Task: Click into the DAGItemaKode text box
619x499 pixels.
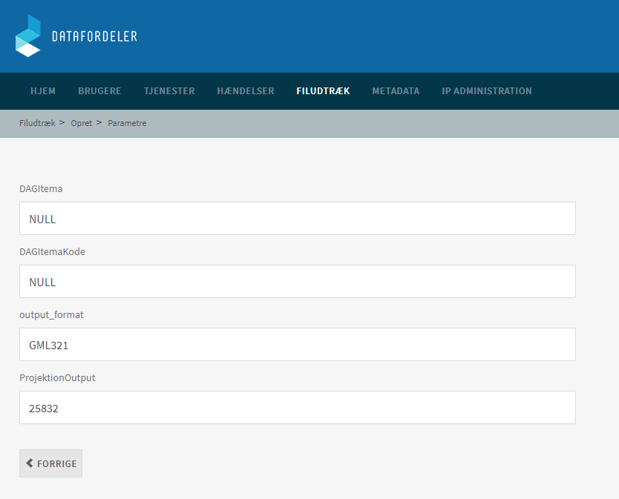Action: 297,282
